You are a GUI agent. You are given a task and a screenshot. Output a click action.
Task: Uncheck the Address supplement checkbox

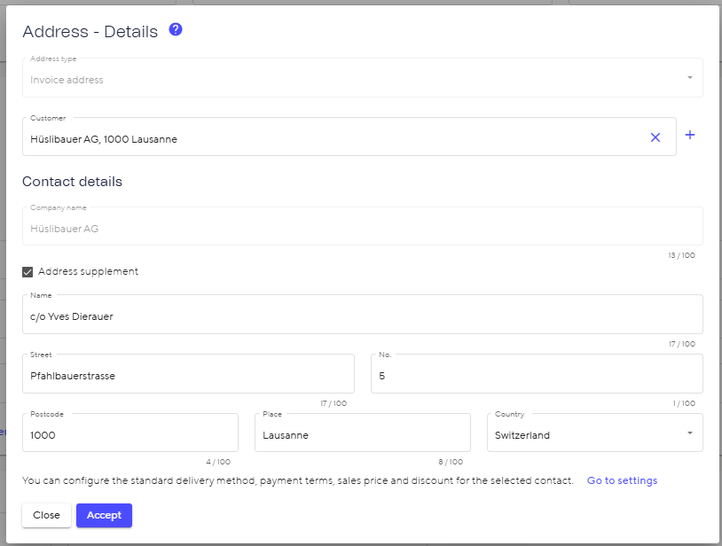[x=27, y=272]
